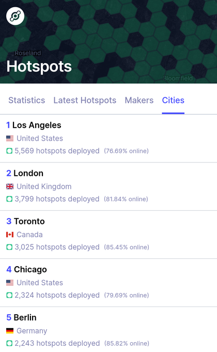Select the Cities tab
This screenshot has height=352, width=217.
pyautogui.click(x=173, y=100)
